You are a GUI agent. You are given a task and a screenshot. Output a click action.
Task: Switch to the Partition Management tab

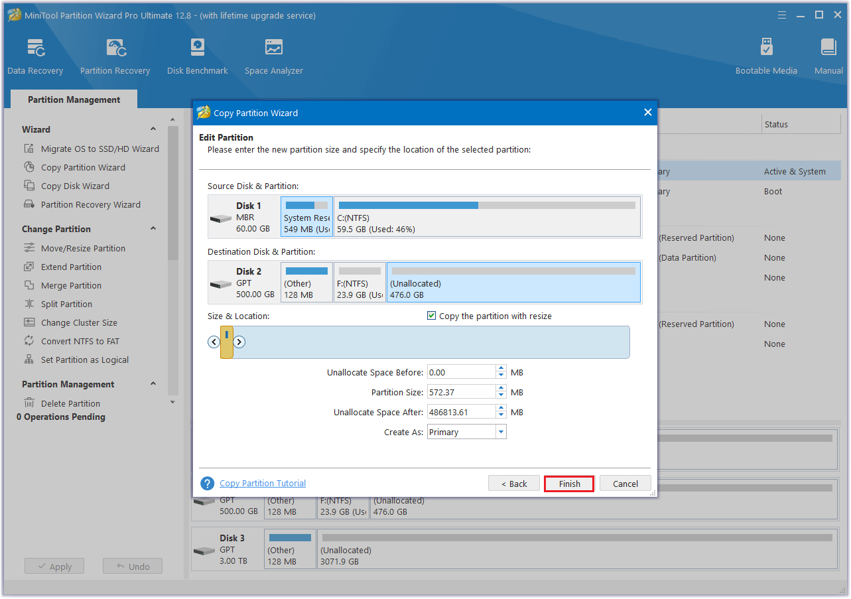point(74,100)
